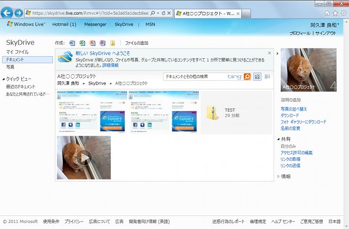Click the 詳細情報 link in banner
Viewport: 349px width, 229px height.
click(110, 65)
